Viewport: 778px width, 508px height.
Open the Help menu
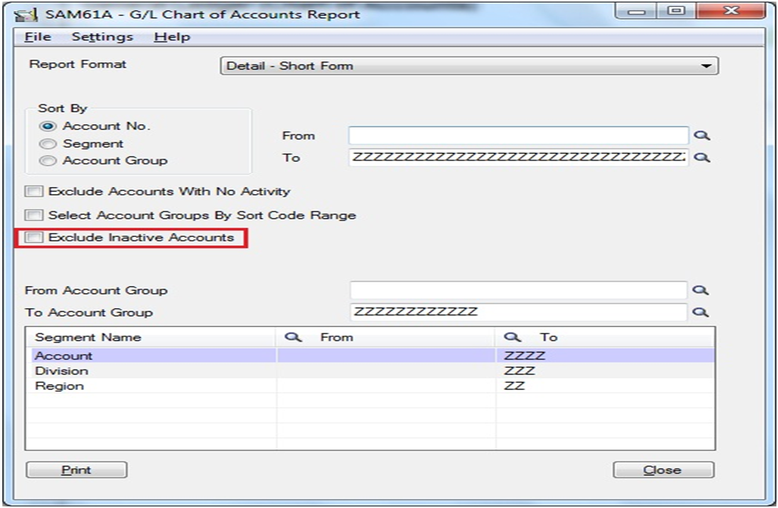pyautogui.click(x=171, y=37)
